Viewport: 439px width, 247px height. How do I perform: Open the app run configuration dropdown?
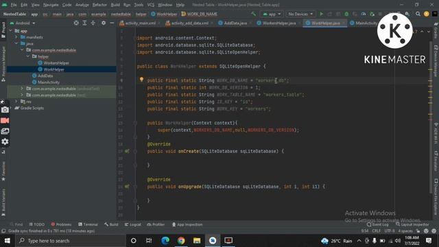coord(272,14)
